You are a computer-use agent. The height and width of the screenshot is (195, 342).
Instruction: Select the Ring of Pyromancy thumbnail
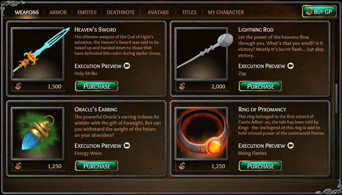point(201,133)
